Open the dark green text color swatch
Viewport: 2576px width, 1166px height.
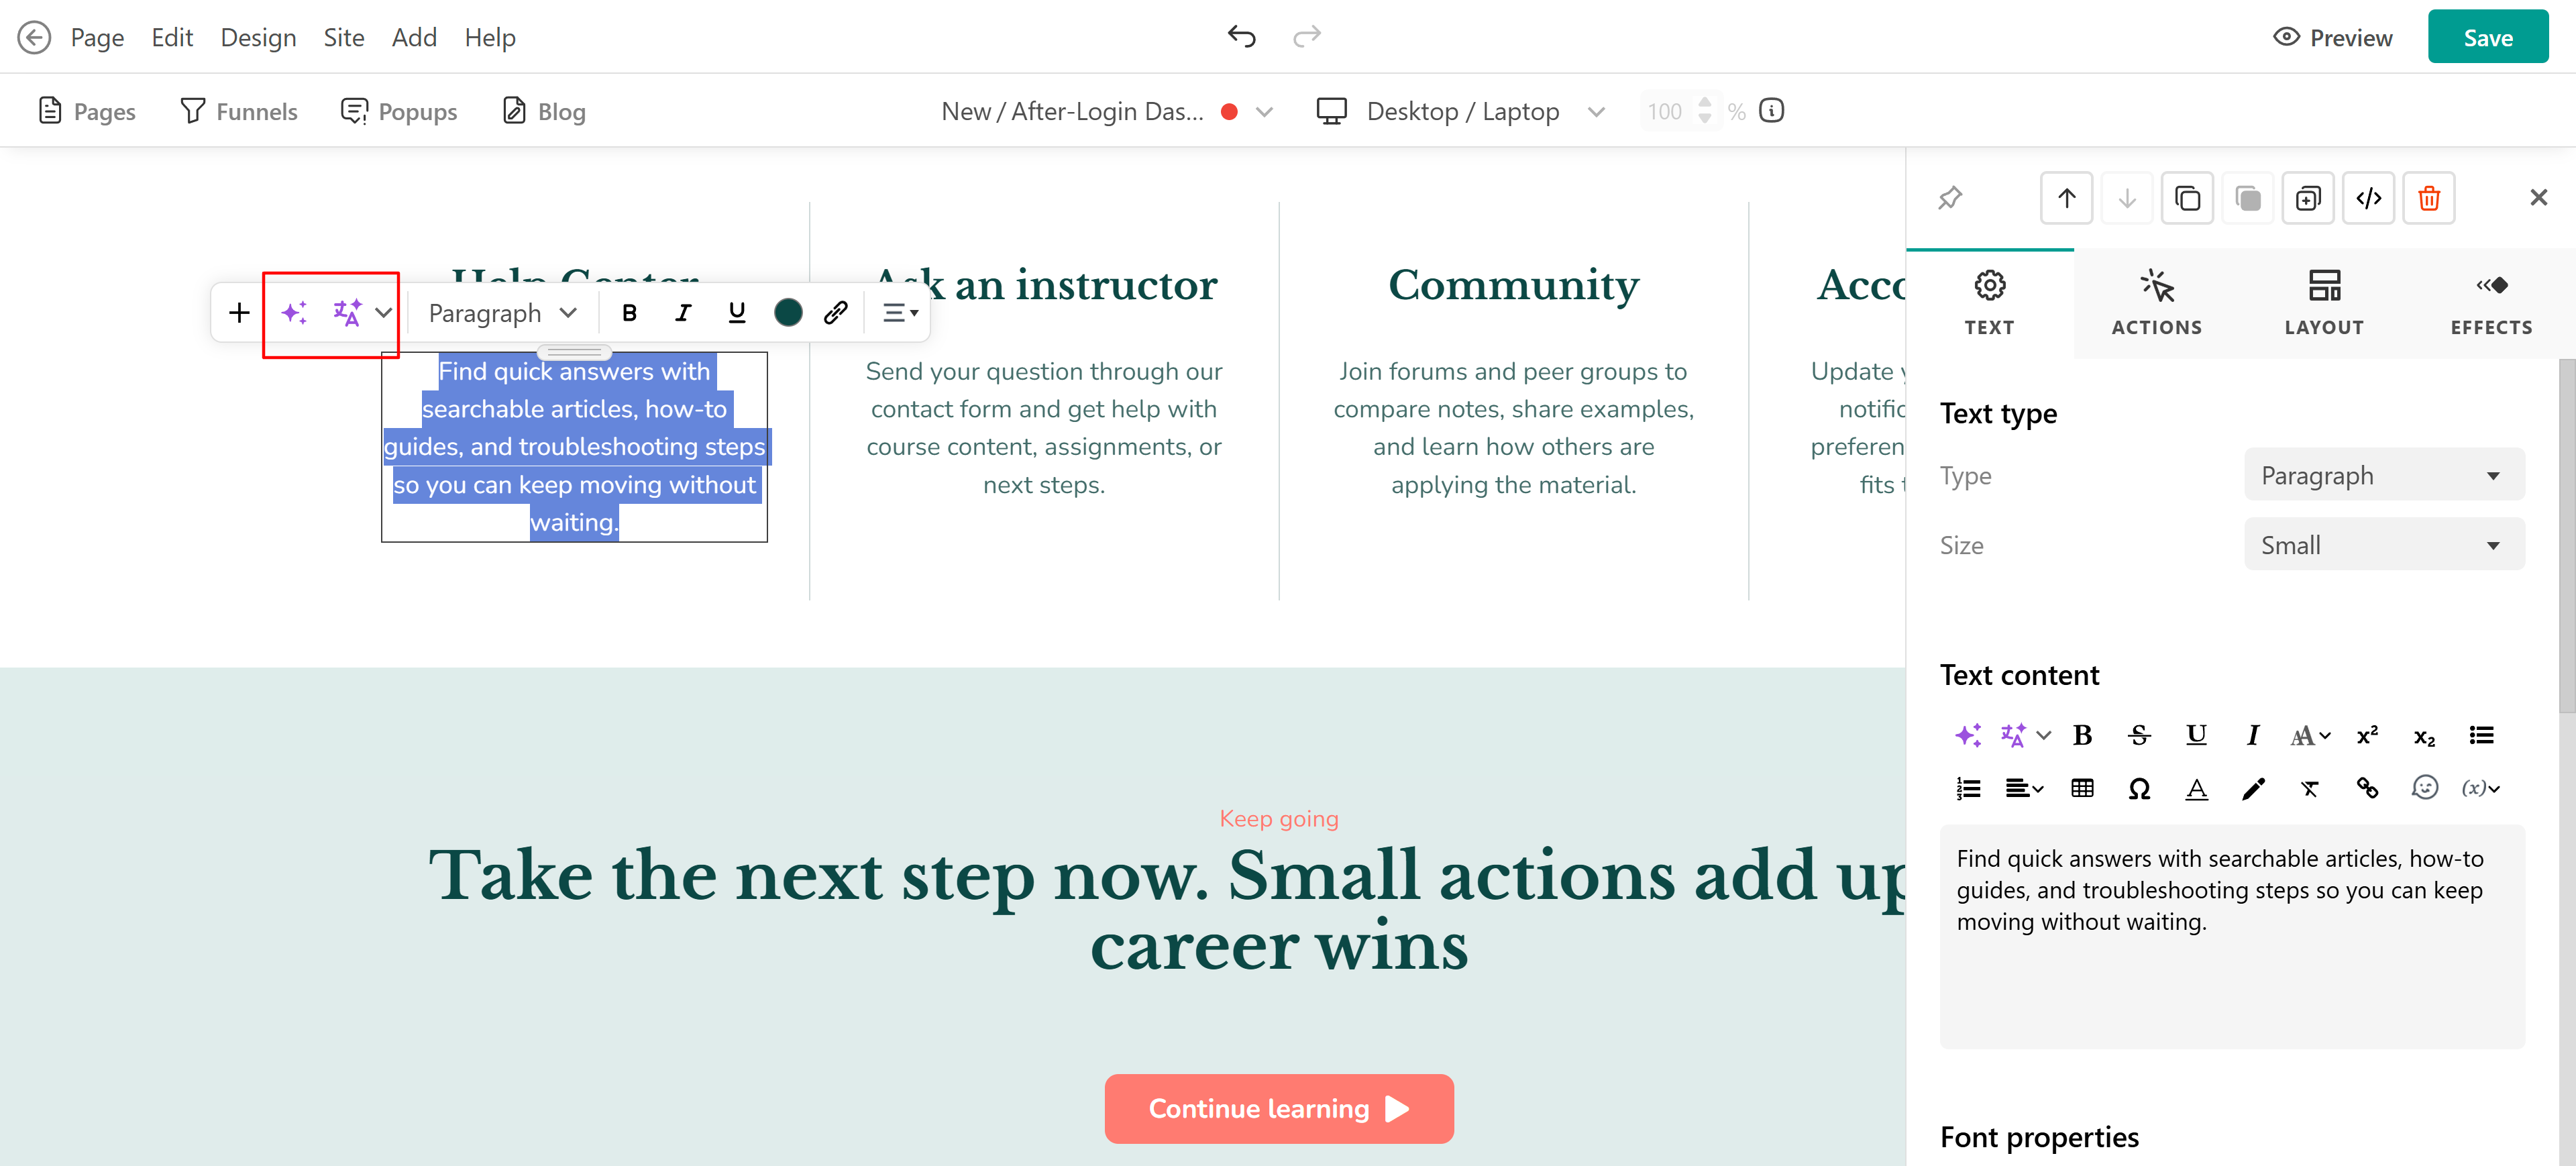pos(788,313)
